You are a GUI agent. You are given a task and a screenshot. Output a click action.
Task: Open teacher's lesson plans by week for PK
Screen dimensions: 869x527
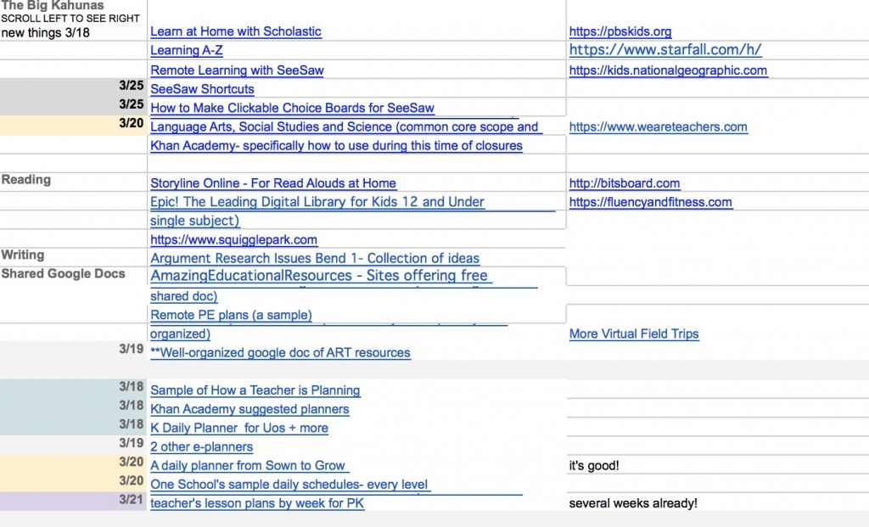tap(257, 504)
